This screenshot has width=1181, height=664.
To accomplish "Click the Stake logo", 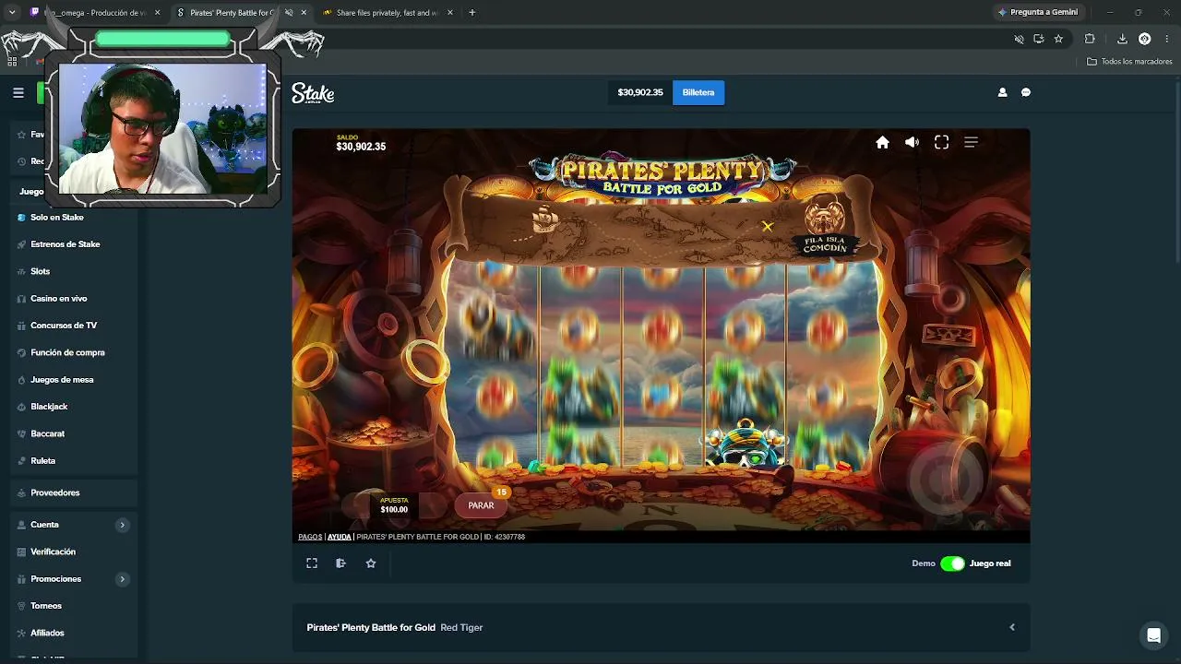I will pos(313,93).
